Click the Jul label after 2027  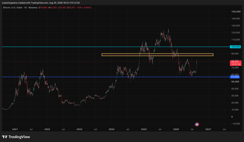(x=224, y=129)
